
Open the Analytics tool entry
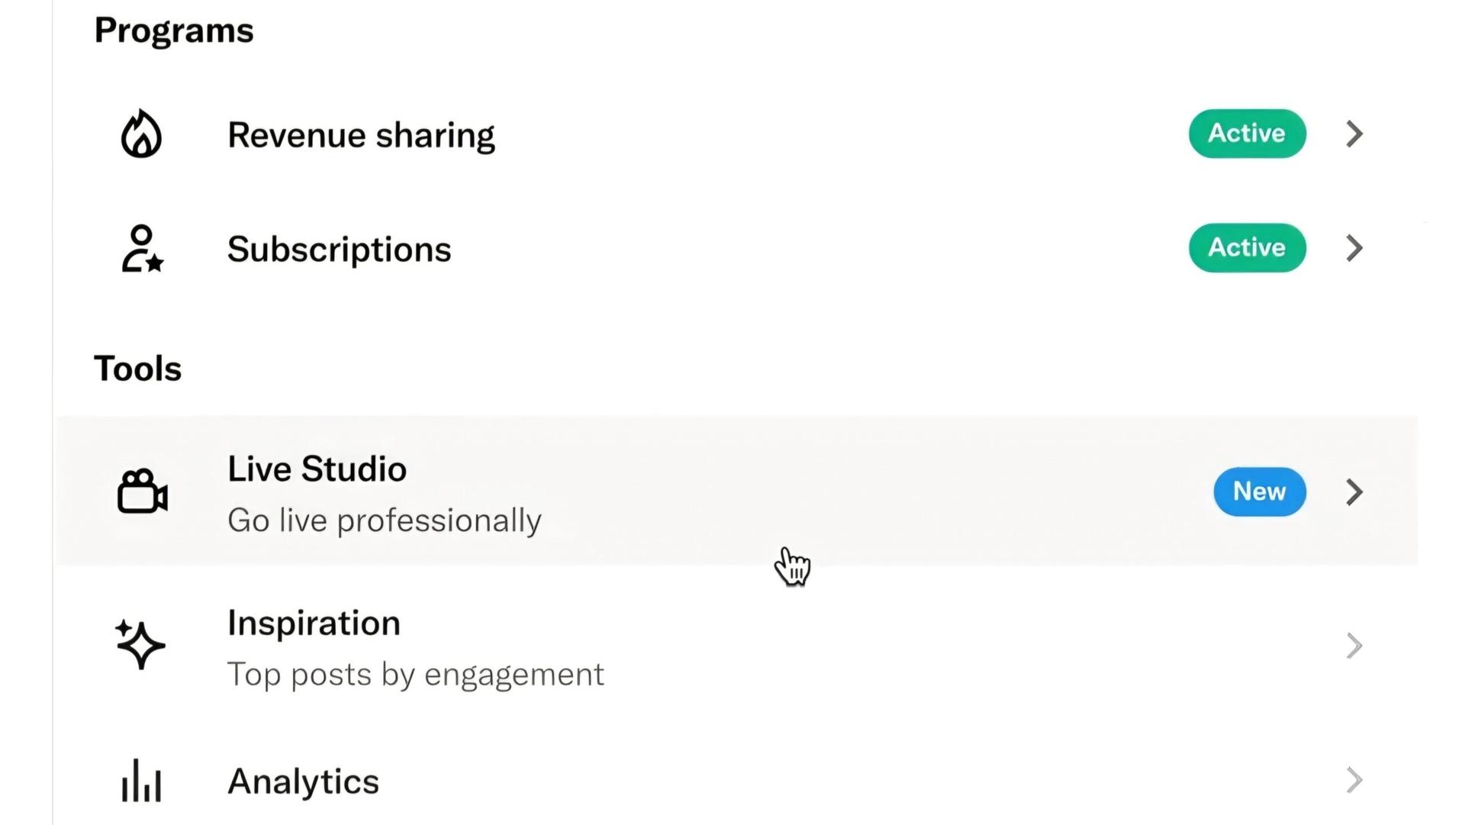(736, 781)
